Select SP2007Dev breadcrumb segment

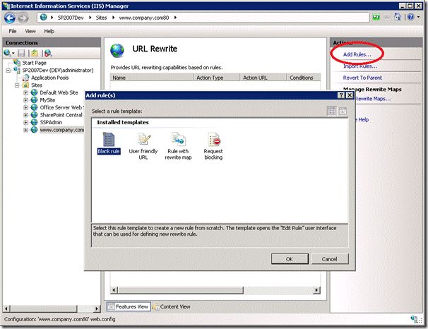(71, 18)
